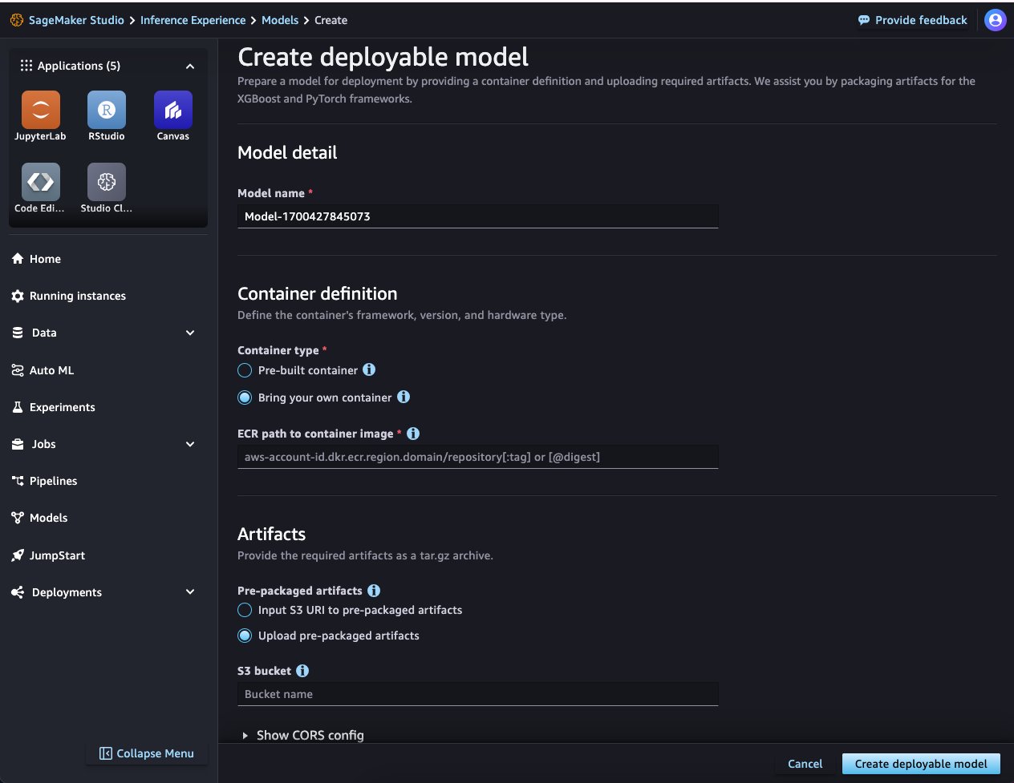
Task: Click Create deployable model button
Action: pyautogui.click(x=921, y=764)
